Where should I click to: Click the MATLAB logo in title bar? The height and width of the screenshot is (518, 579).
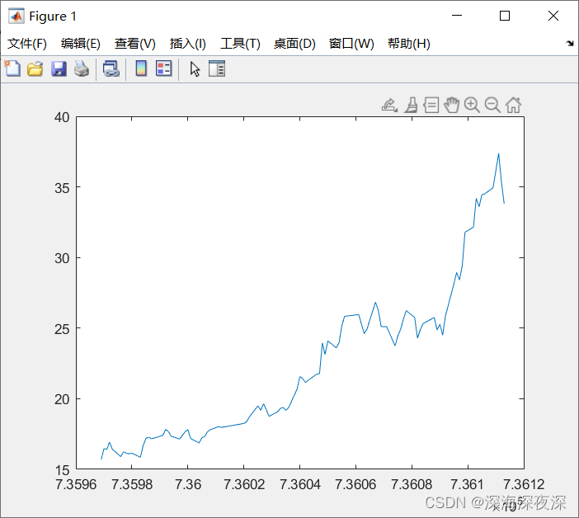[x=16, y=16]
